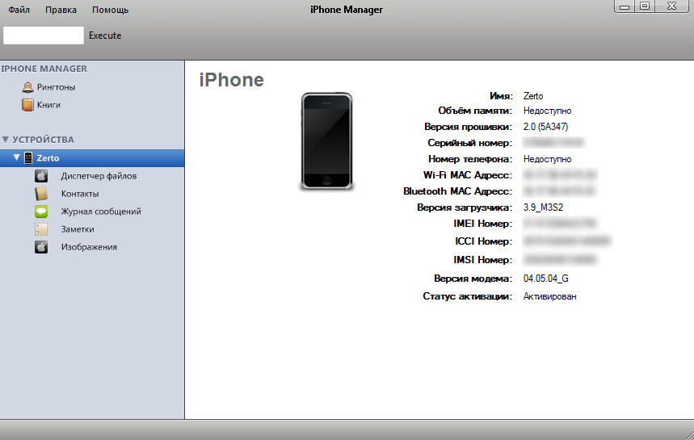Click the Apple icon beside Изображения

(41, 247)
